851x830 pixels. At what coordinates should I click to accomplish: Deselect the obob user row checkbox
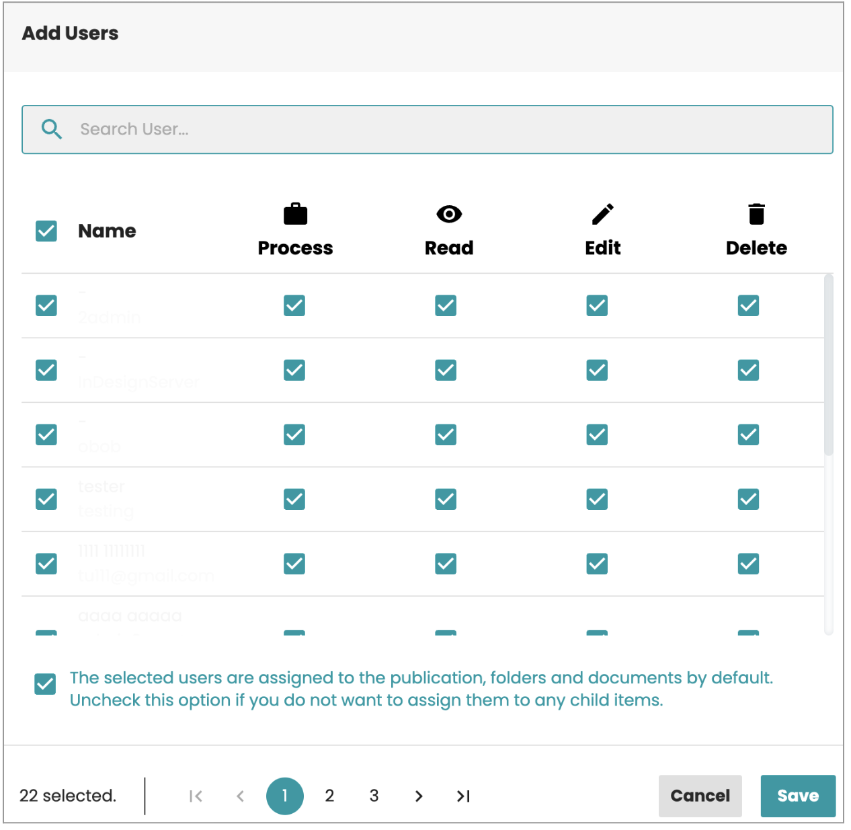pyautogui.click(x=46, y=435)
